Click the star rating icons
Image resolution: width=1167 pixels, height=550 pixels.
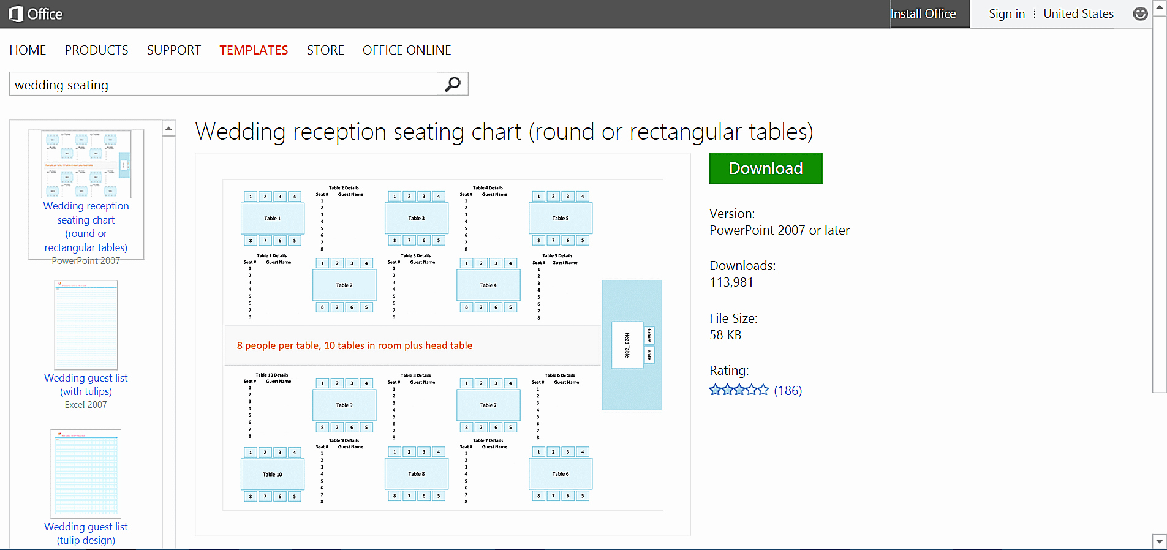[x=739, y=390]
